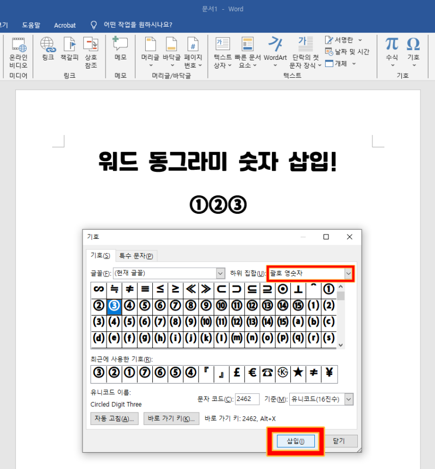
Task: Open the 글꼴 font dropdown in symbol dialog
Action: pos(220,274)
